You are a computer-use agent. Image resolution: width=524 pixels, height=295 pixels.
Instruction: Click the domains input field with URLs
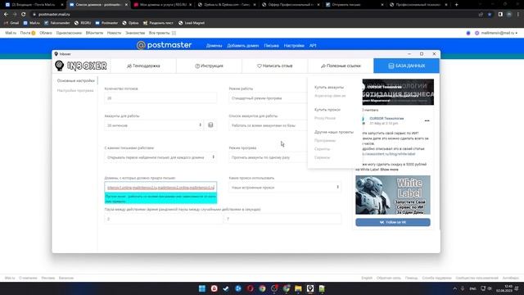tap(160, 188)
